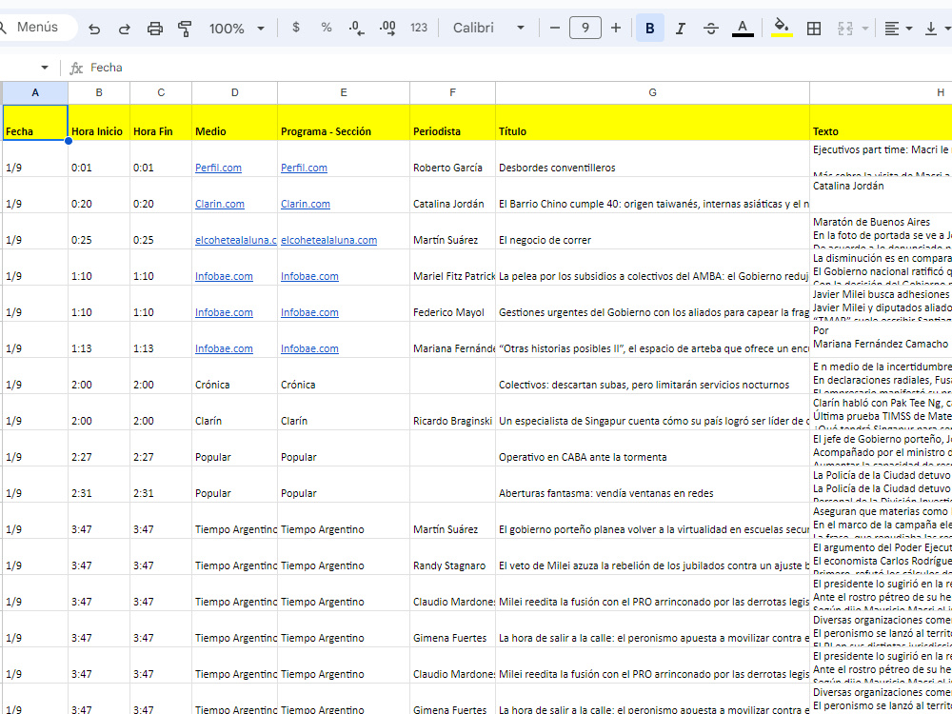Open the text color picker
This screenshot has width=952, height=714.
tap(743, 28)
